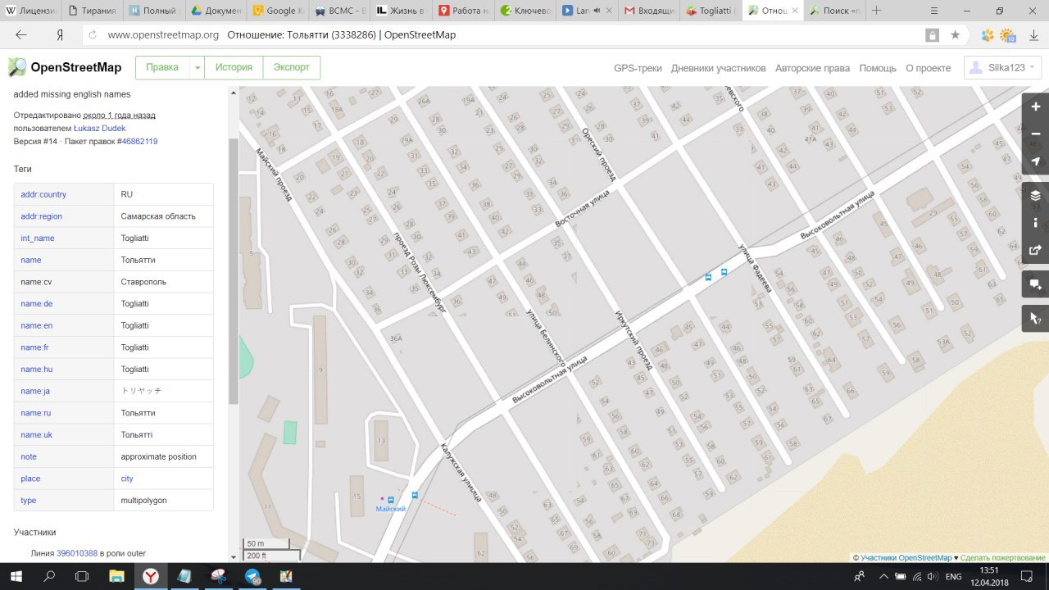Click the Task View taskbar icon
Viewport: 1049px width, 590px height.
click(82, 576)
